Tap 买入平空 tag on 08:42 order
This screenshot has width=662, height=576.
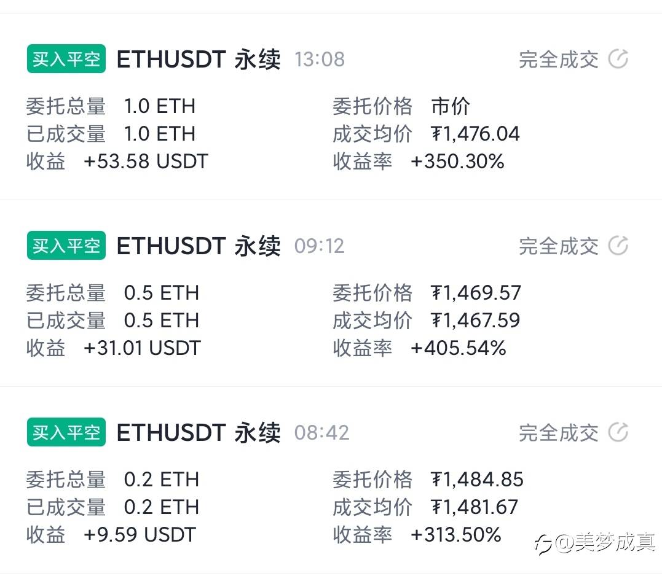click(66, 432)
